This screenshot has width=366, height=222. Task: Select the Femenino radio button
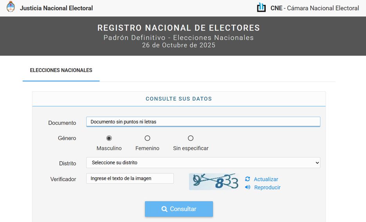coord(147,138)
